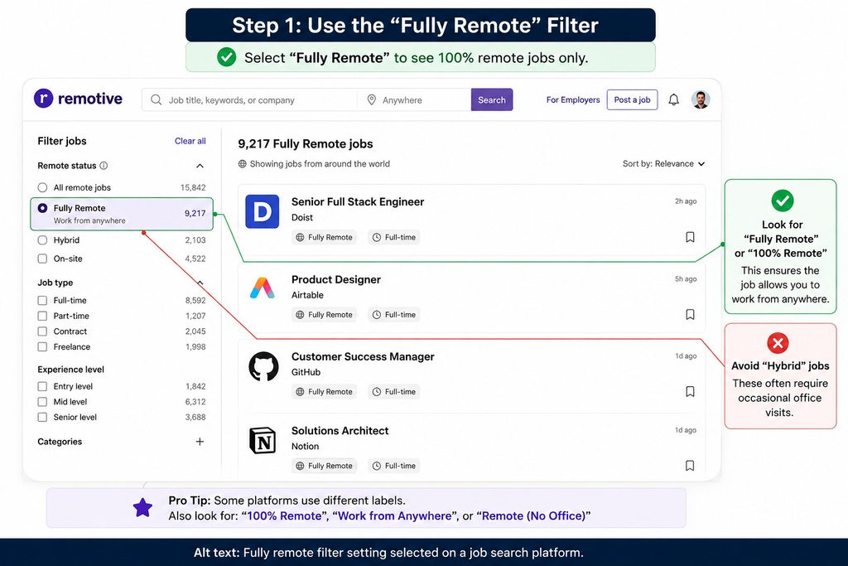Viewport: 848px width, 566px height.
Task: Bookmark the Solutions Architect job
Action: [x=690, y=466]
